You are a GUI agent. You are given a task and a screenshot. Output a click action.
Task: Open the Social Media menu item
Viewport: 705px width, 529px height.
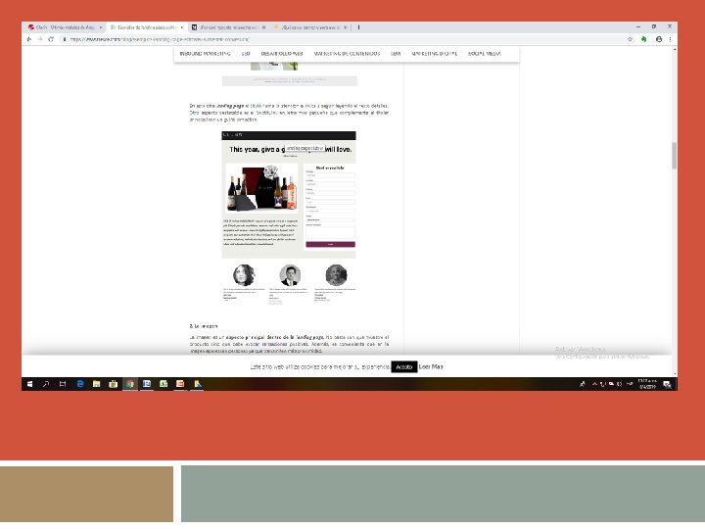485,54
